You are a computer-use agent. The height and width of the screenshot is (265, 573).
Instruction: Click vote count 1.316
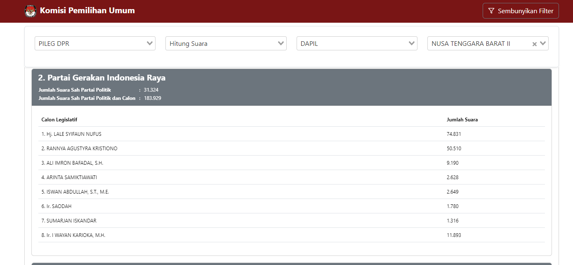453,221
